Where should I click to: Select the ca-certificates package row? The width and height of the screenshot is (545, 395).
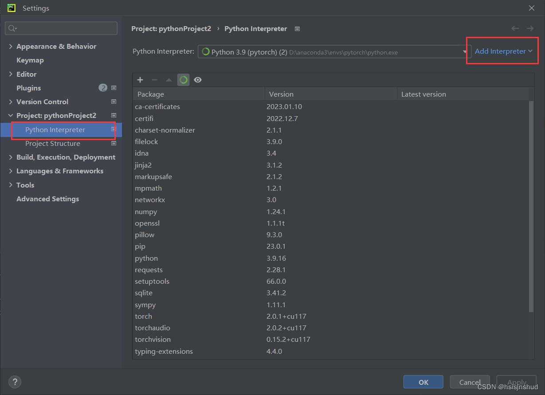coord(331,106)
